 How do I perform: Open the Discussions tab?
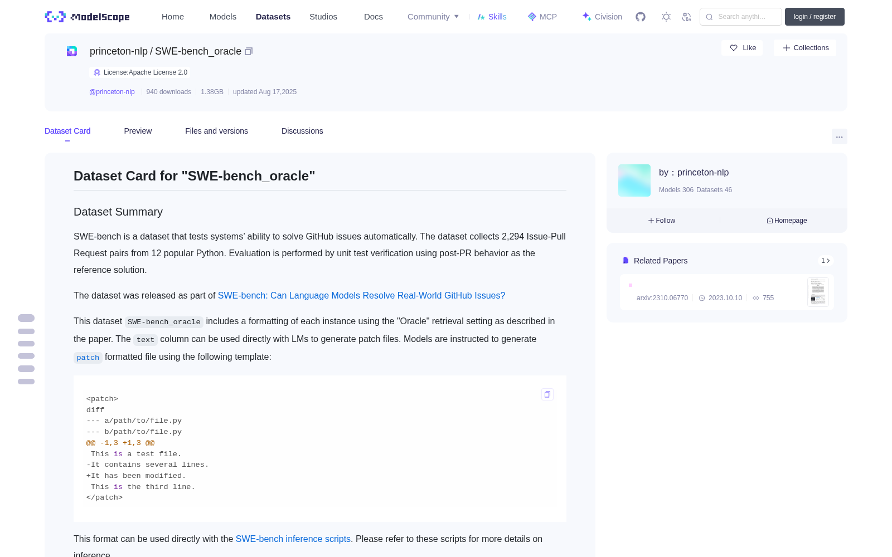tap(302, 131)
